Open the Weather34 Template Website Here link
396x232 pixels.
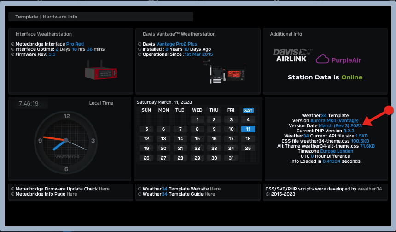(x=215, y=189)
